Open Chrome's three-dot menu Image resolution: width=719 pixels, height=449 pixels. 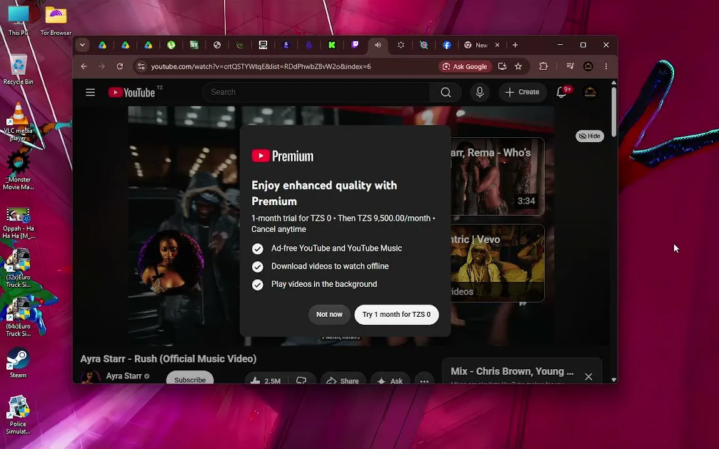click(606, 67)
